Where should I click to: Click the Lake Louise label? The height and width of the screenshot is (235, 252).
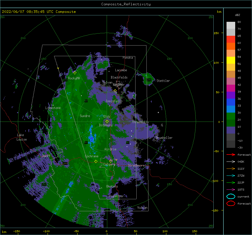[x=22, y=137]
